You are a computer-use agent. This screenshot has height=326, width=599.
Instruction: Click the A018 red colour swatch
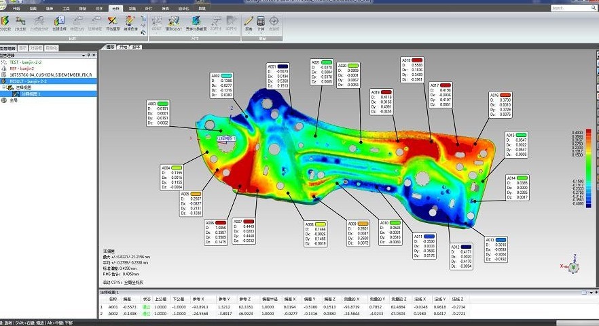[417, 60]
